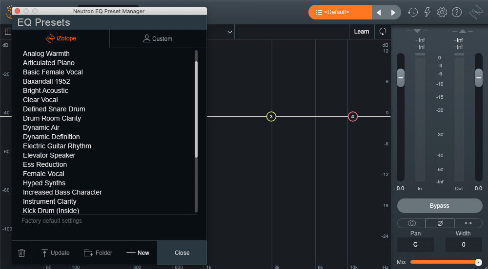Click the iZotope logo in top right
The image size is (488, 269).
[x=476, y=13]
